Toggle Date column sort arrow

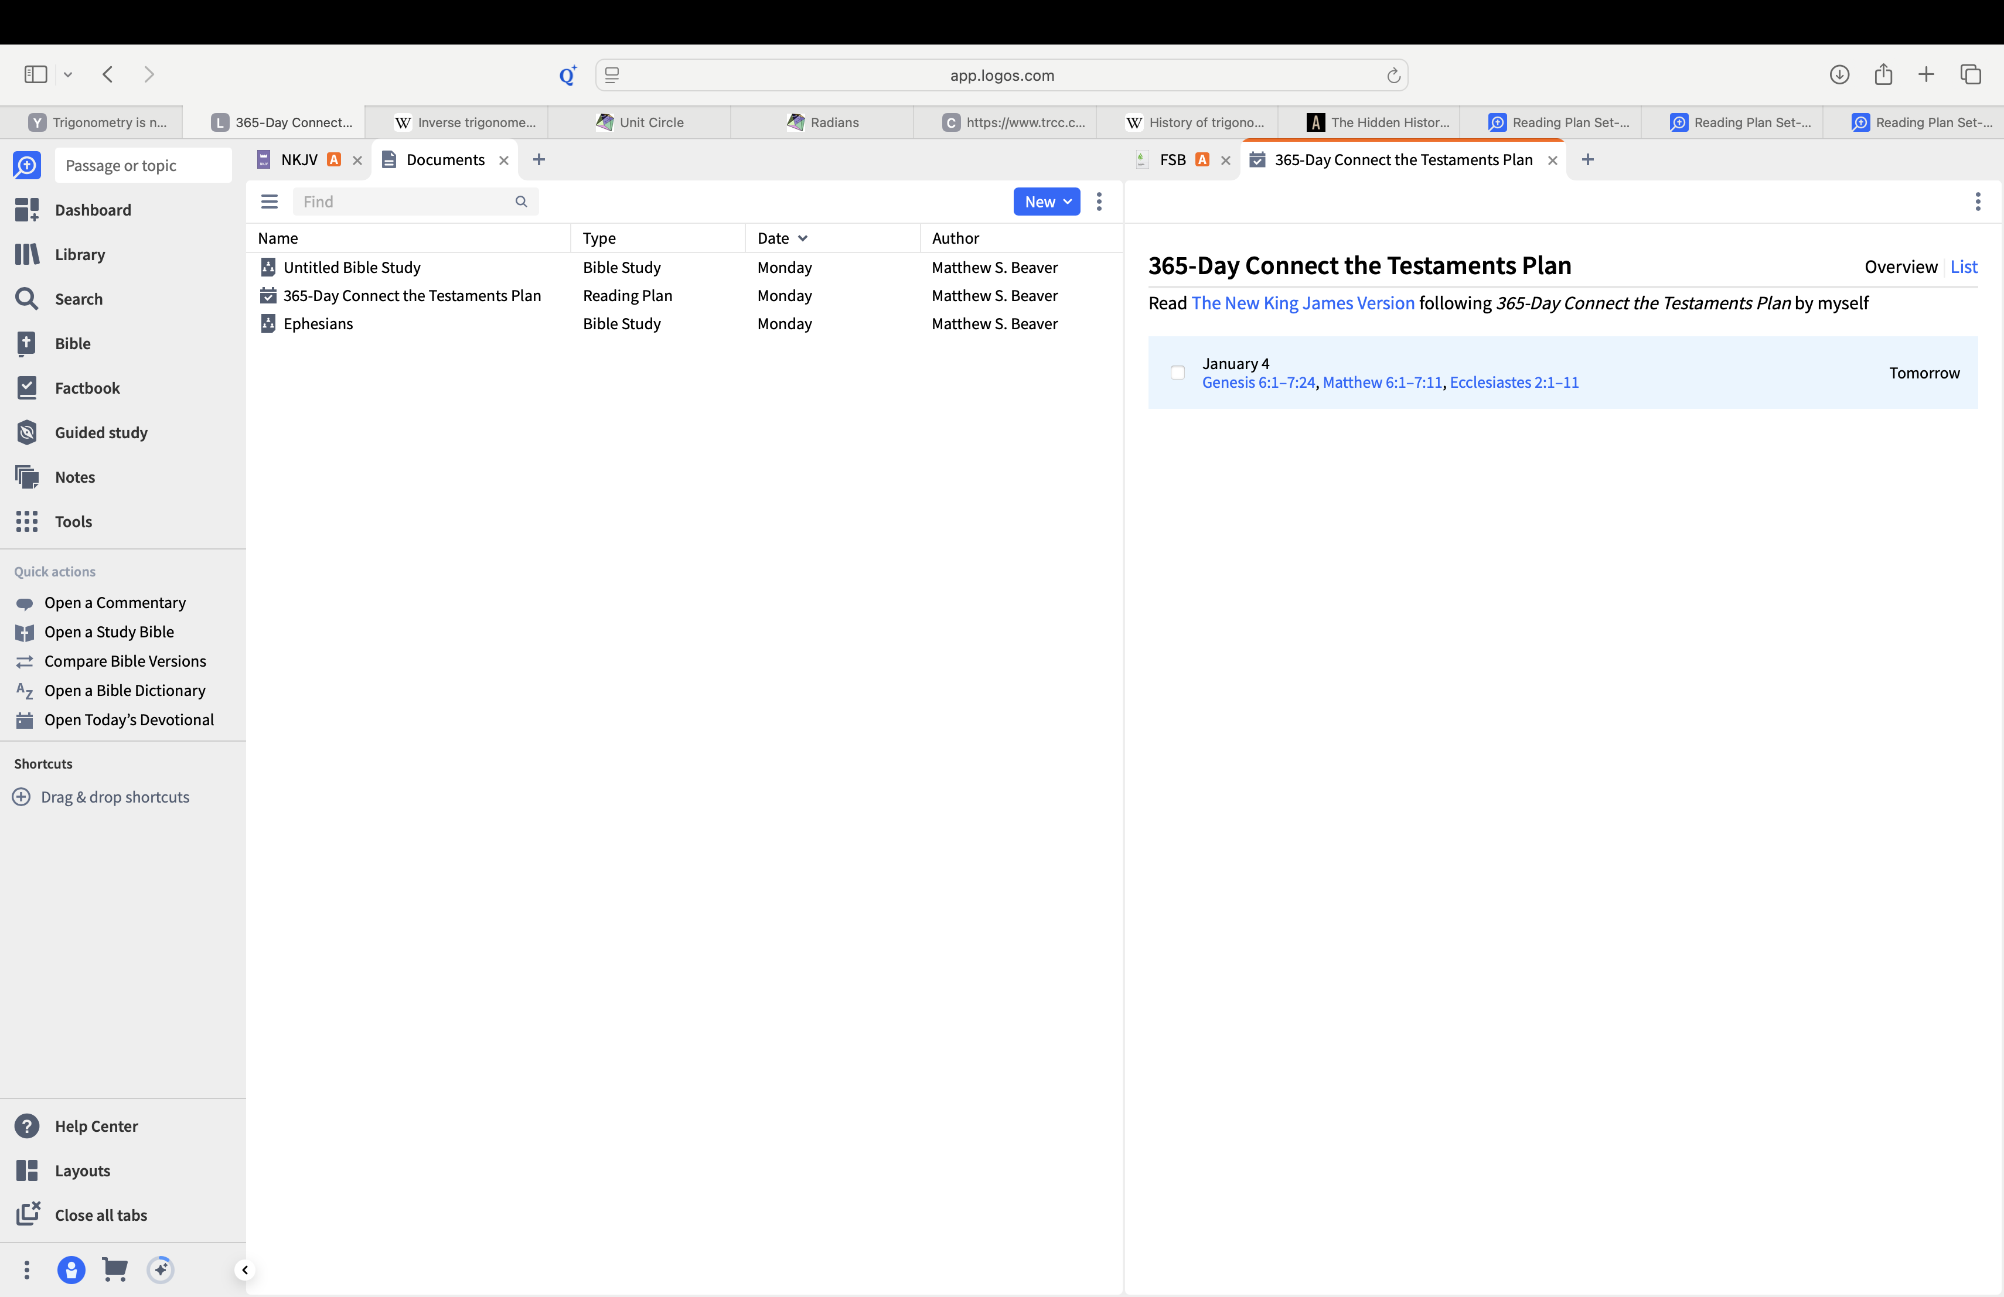[x=802, y=238]
